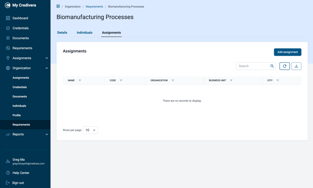Sort by the CITY column header
Viewport: 313px width, 188px height.
click(x=270, y=80)
